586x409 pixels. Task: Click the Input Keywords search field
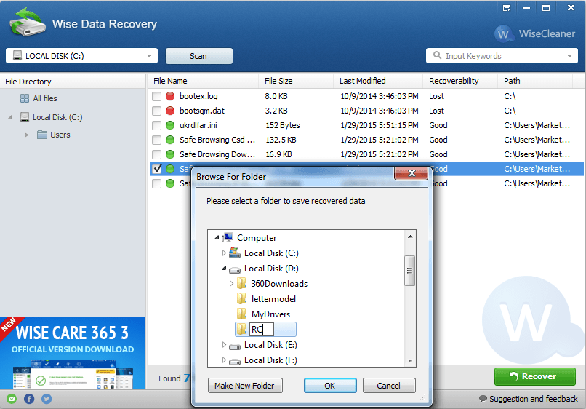coord(502,56)
